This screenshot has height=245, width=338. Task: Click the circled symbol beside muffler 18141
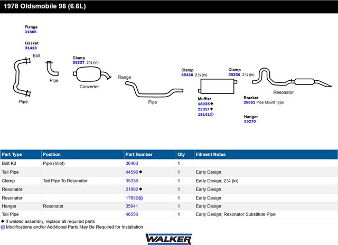coord(212,115)
